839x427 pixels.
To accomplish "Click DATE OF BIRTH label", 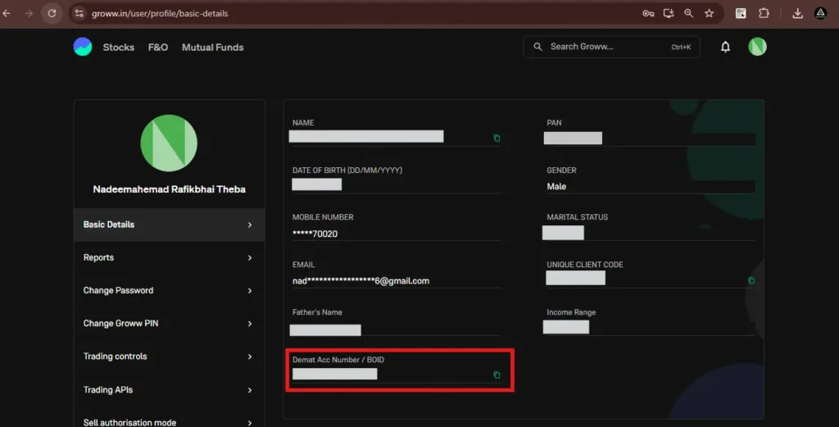I will click(x=347, y=170).
